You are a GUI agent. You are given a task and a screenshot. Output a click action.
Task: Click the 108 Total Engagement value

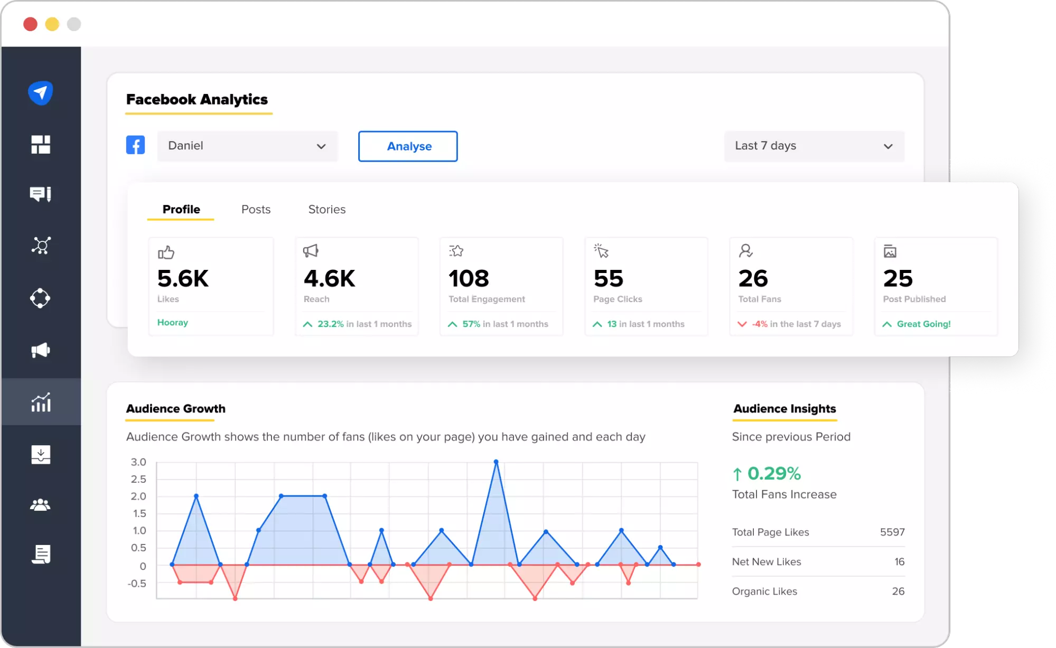(x=469, y=278)
